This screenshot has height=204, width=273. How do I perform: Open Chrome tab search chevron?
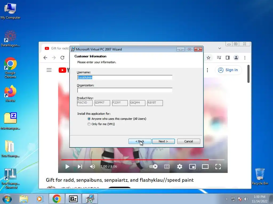tap(220, 48)
